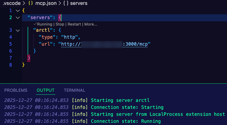Click the "http" value on line 4
The width and height of the screenshot is (227, 125).
click(69, 37)
